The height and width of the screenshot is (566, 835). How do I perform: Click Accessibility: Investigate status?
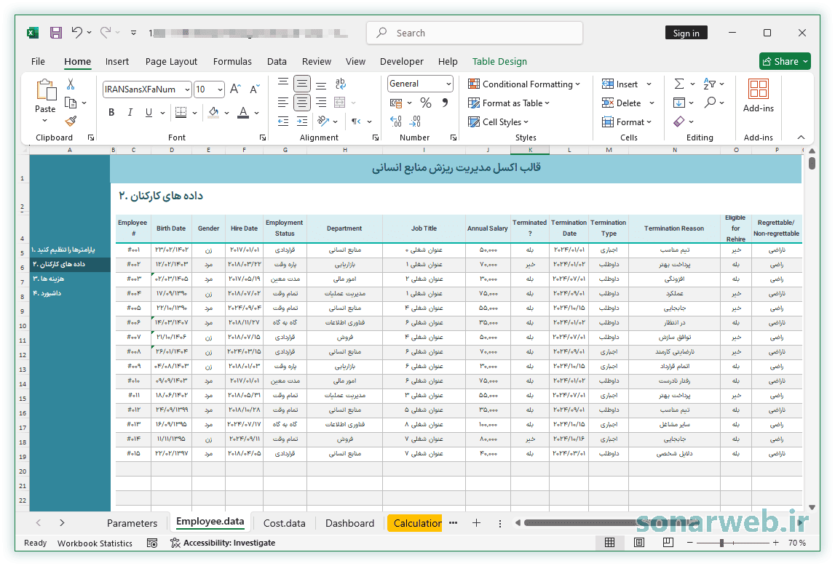pos(223,543)
